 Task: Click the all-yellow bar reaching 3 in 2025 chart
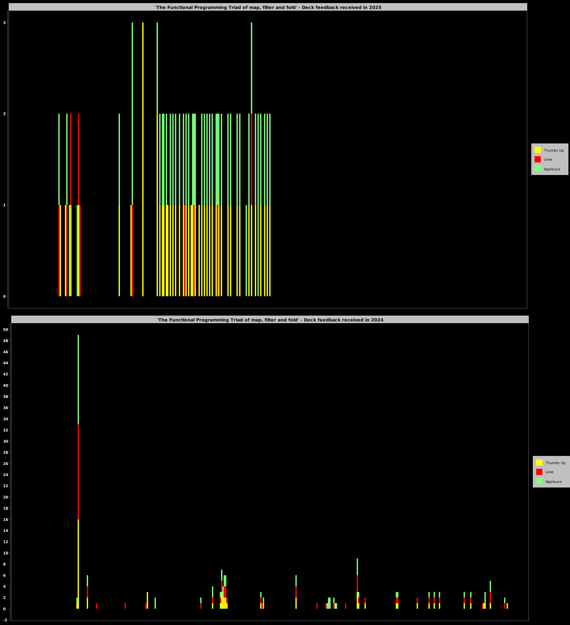pos(143,156)
